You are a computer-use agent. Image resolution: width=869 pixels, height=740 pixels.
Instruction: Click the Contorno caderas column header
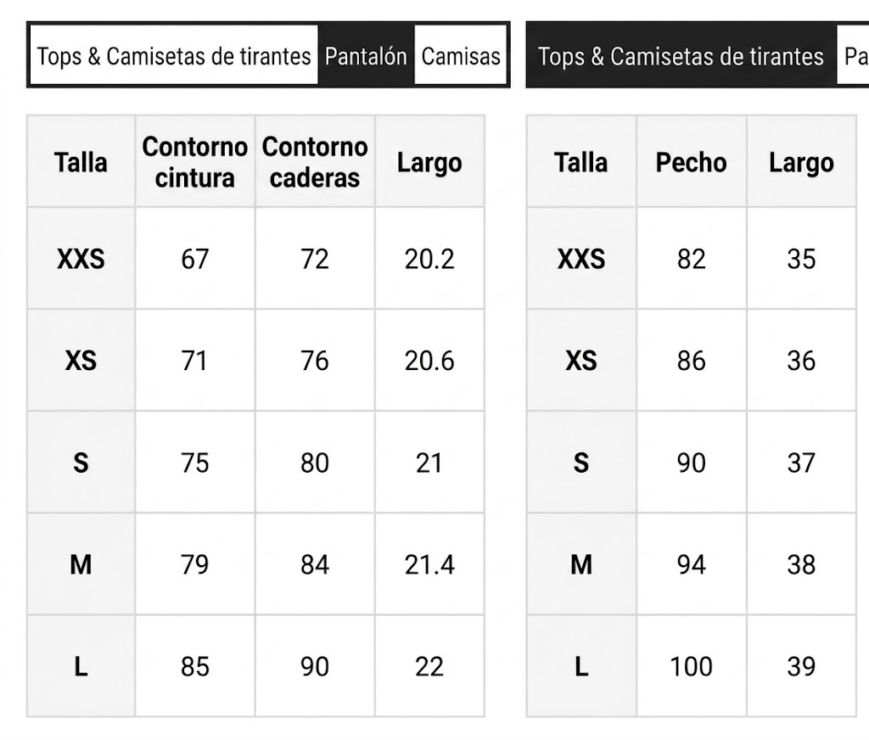[315, 162]
